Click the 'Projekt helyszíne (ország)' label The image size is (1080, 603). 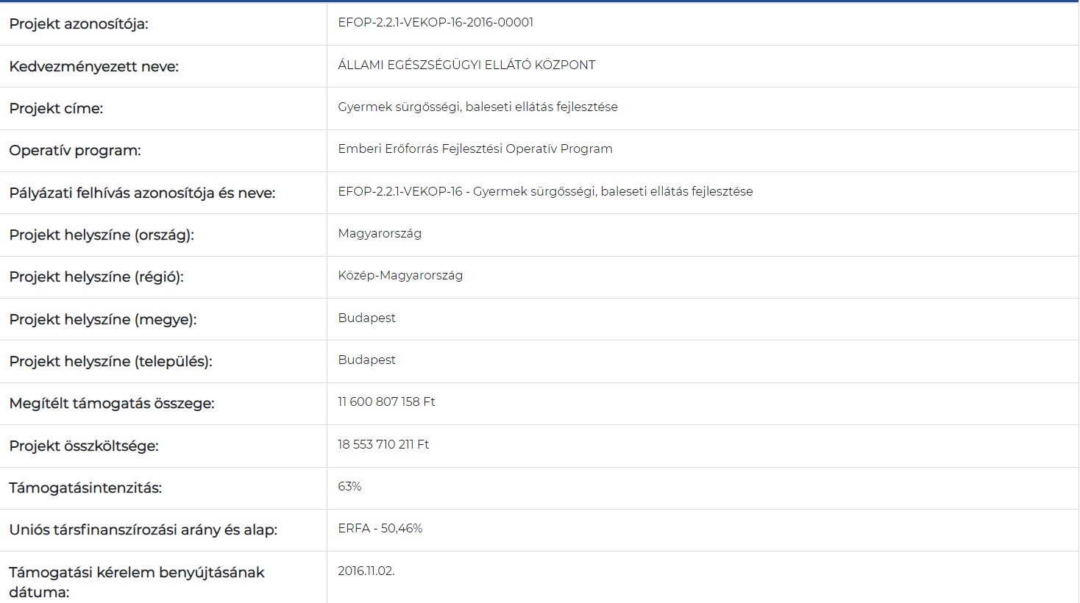[102, 235]
